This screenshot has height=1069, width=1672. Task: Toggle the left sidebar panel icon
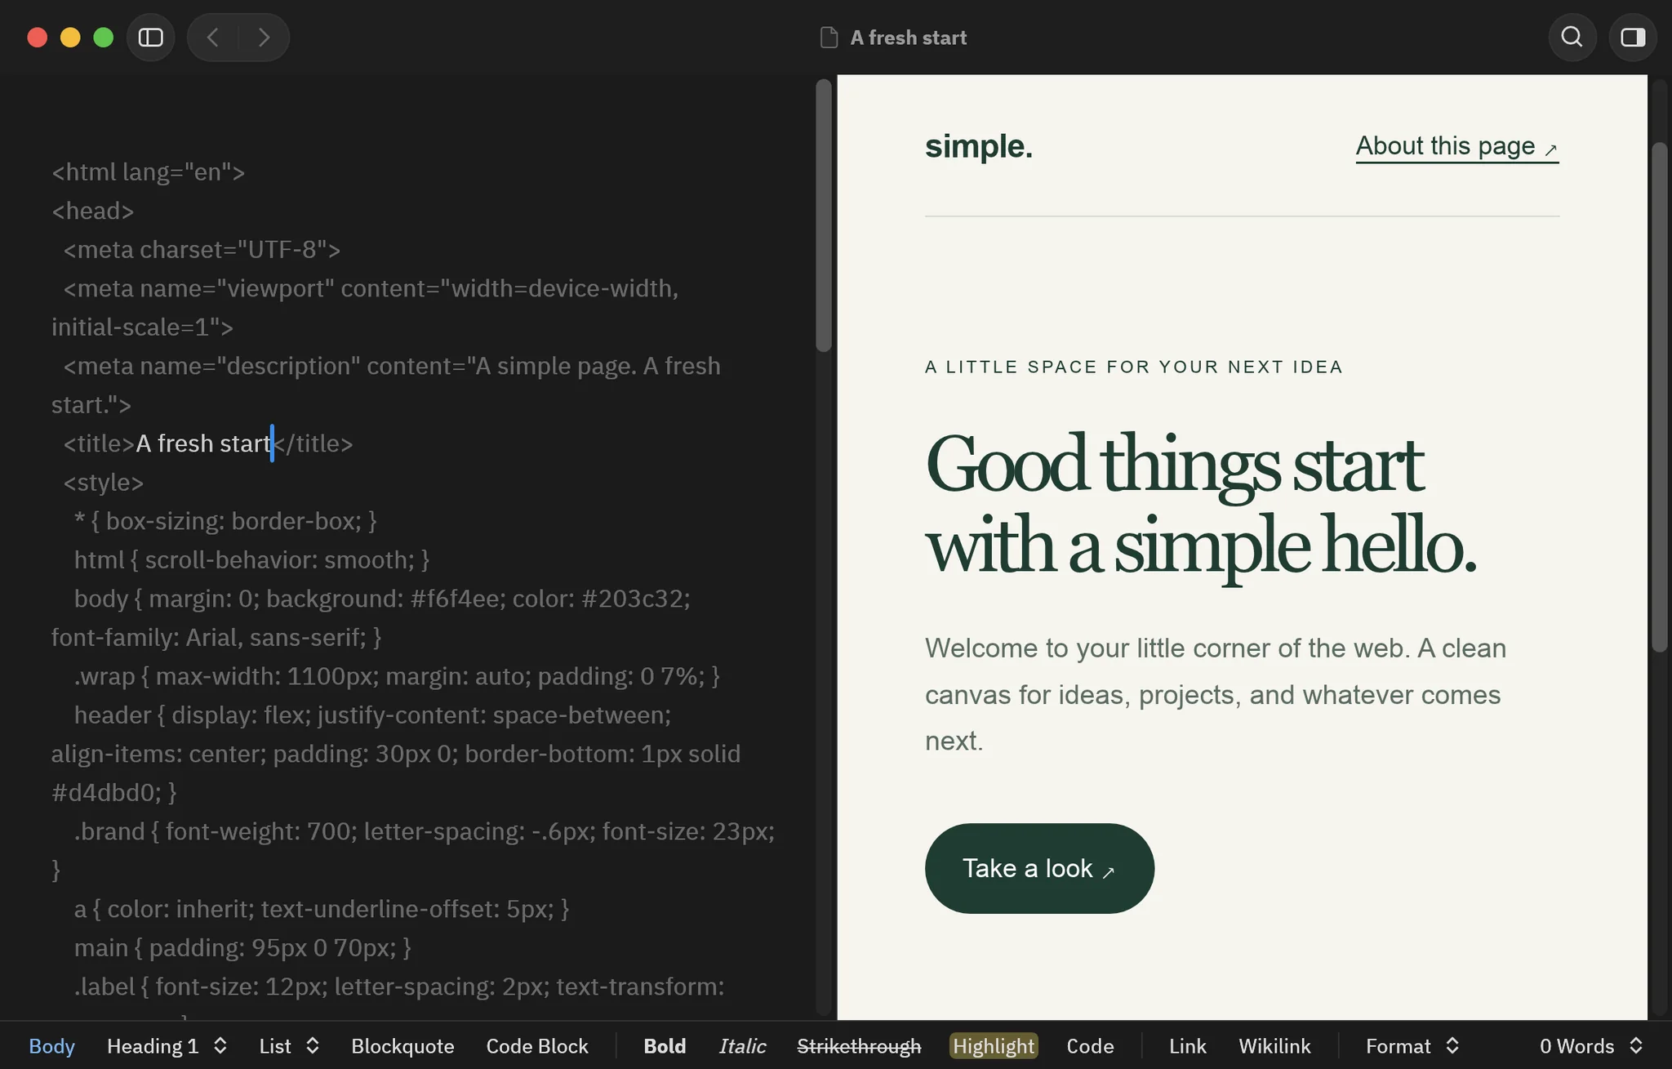click(151, 38)
